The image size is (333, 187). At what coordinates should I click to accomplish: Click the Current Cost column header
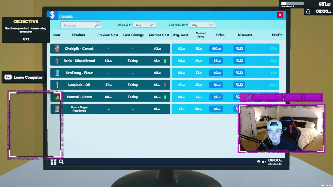coord(159,35)
